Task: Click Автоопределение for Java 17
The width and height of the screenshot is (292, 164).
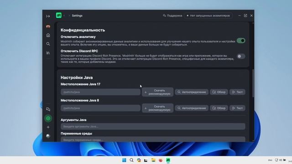Action: [192, 92]
